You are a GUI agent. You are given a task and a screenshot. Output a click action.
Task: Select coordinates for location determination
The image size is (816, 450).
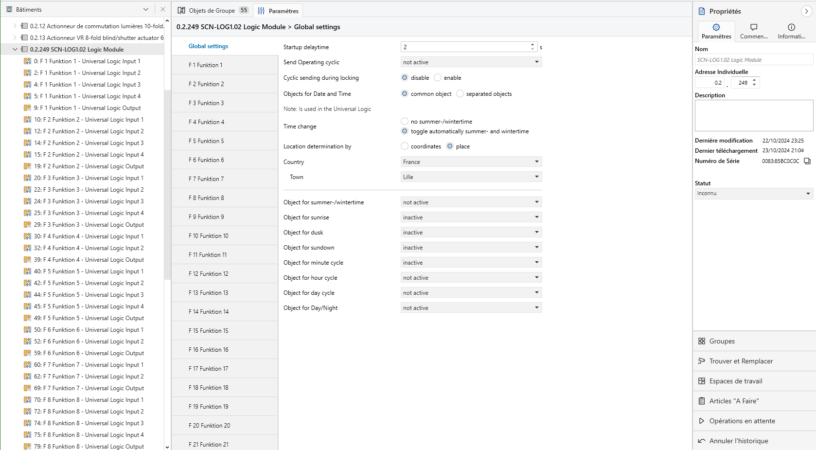pos(405,146)
